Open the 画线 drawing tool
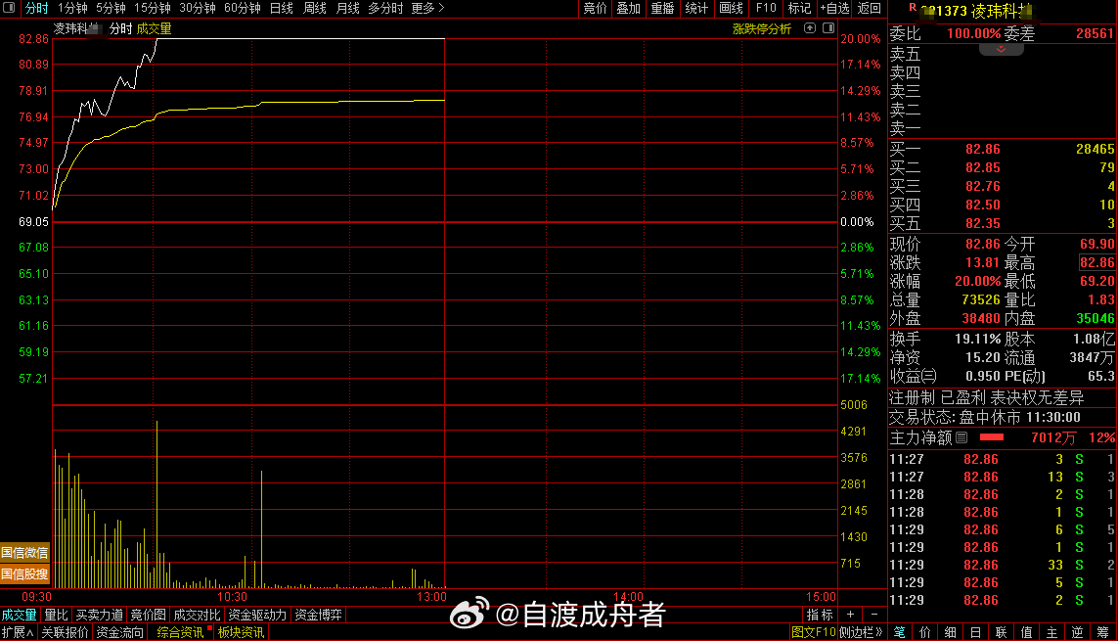1118x641 pixels. coord(731,8)
